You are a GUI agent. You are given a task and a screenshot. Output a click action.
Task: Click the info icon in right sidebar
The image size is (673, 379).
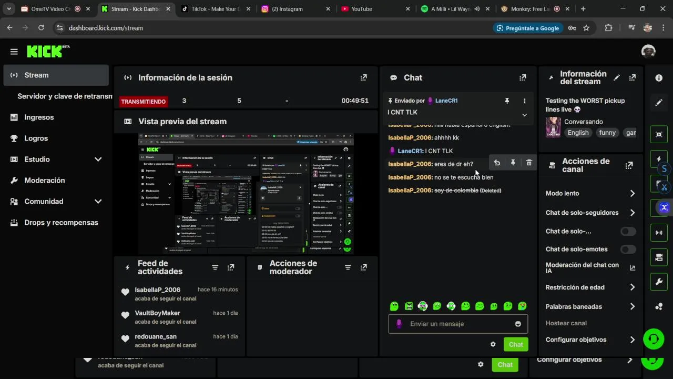659,78
